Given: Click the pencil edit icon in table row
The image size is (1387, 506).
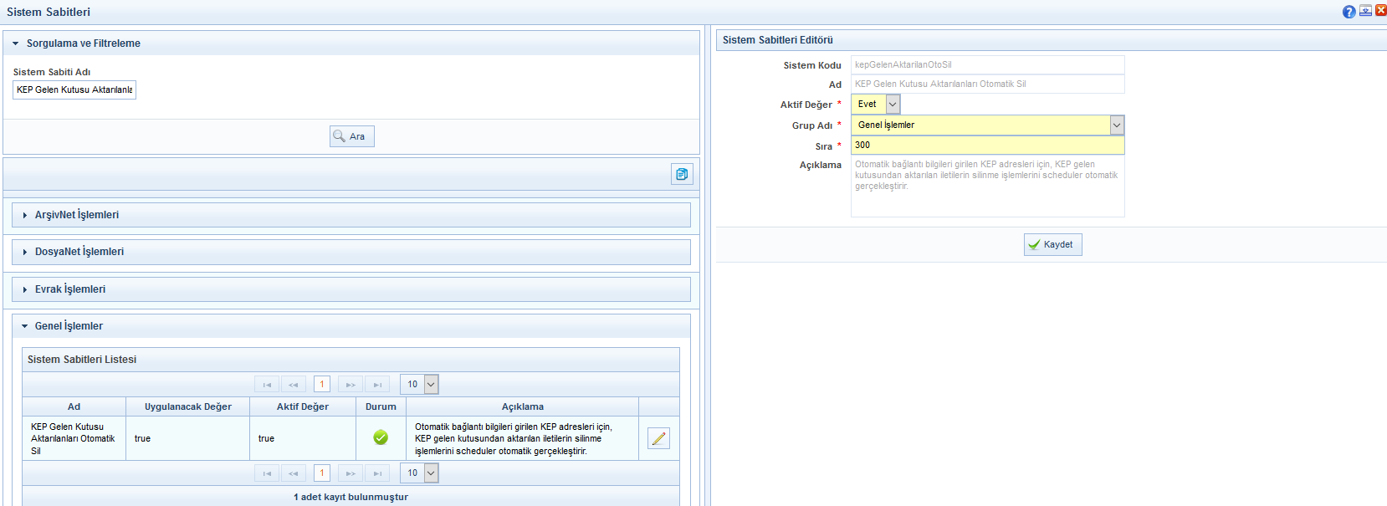Looking at the screenshot, I should click(658, 438).
